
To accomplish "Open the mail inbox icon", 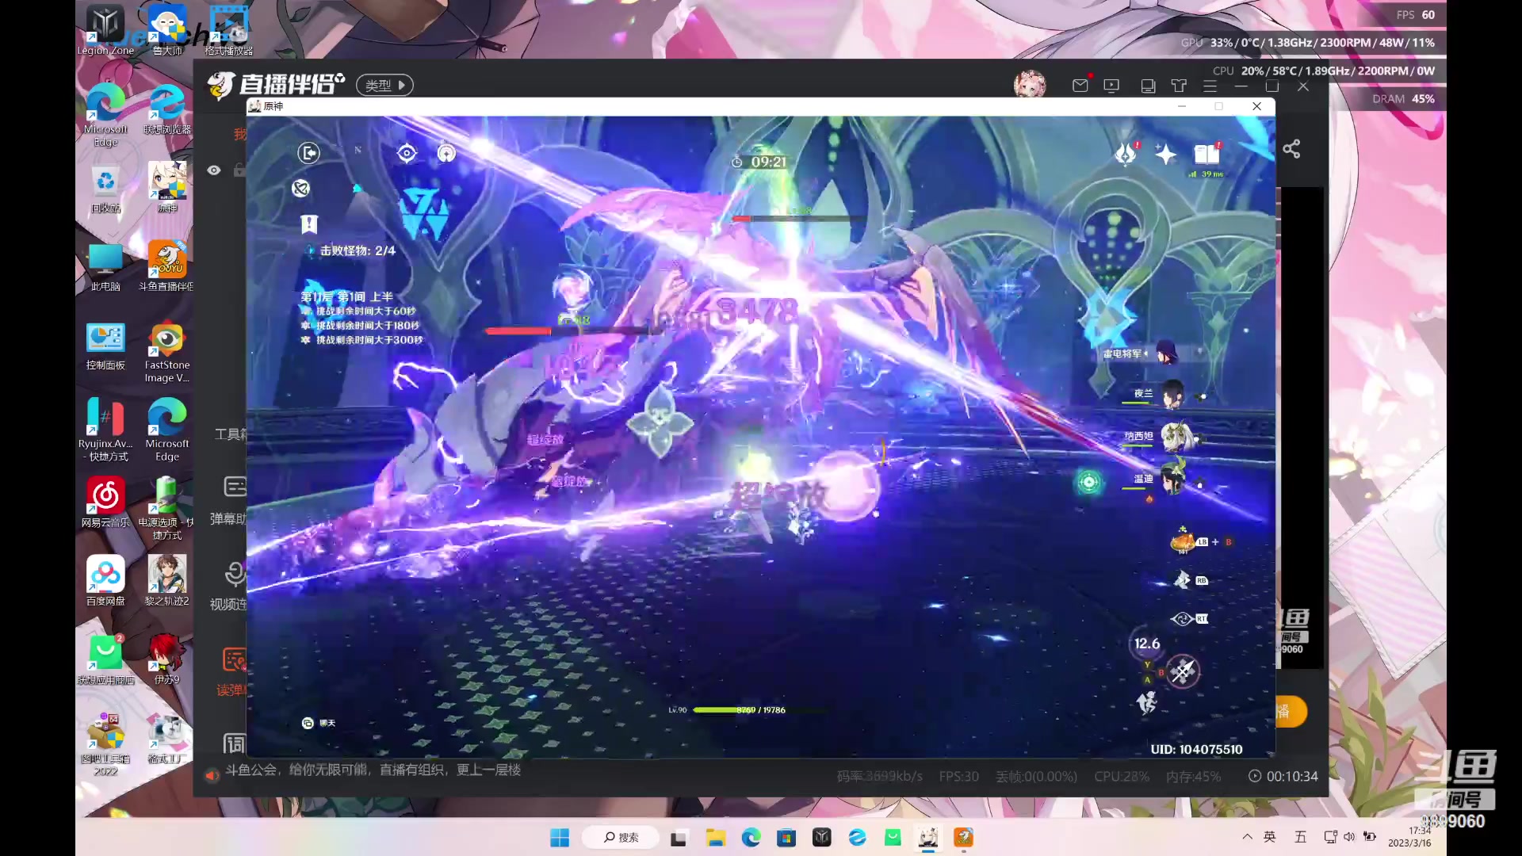I will [1080, 86].
